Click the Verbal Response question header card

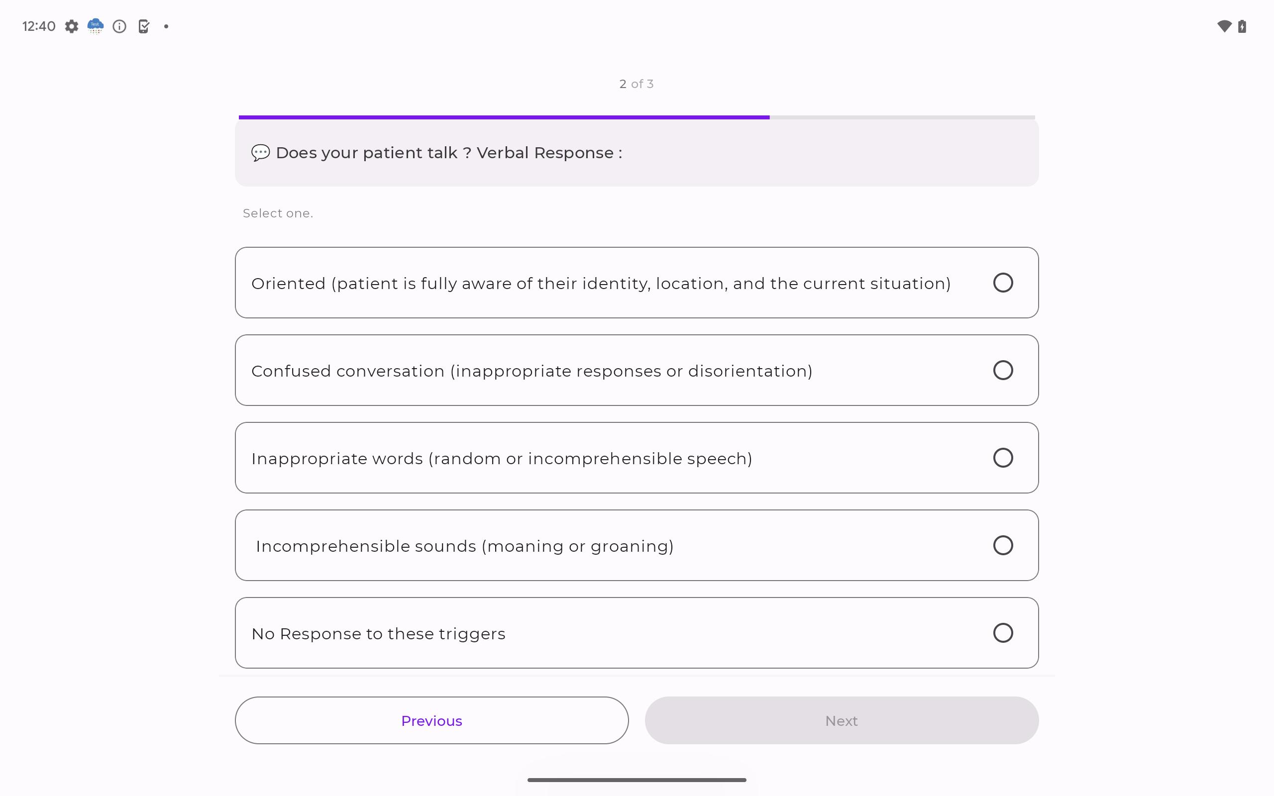[637, 153]
